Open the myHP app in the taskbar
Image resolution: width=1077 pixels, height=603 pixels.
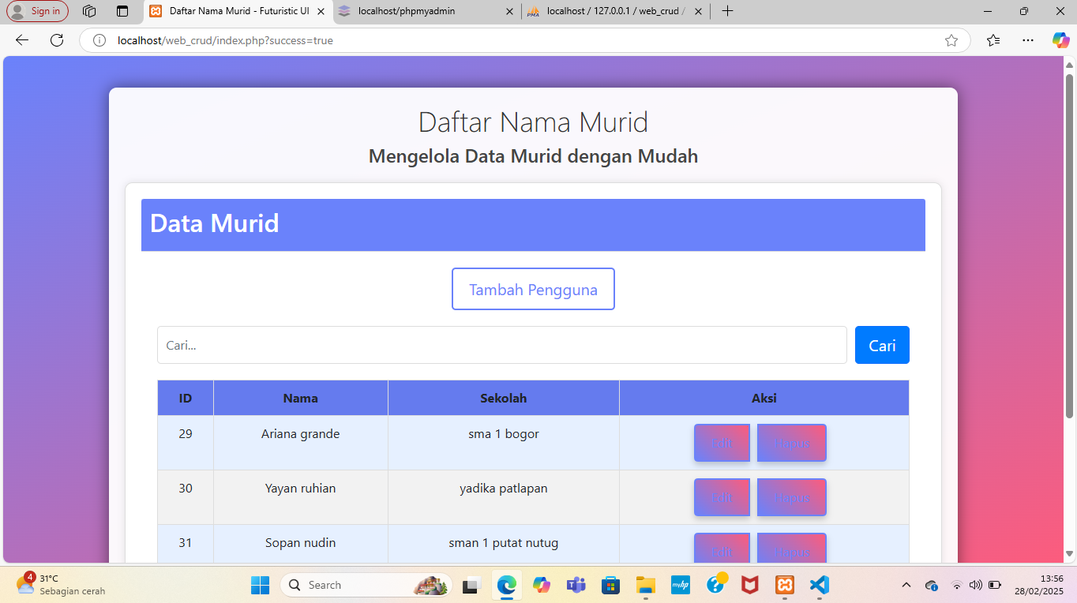pos(681,585)
